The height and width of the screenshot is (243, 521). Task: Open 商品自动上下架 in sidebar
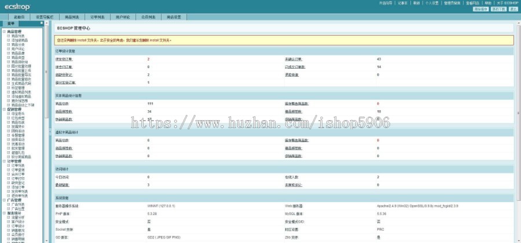(23, 105)
